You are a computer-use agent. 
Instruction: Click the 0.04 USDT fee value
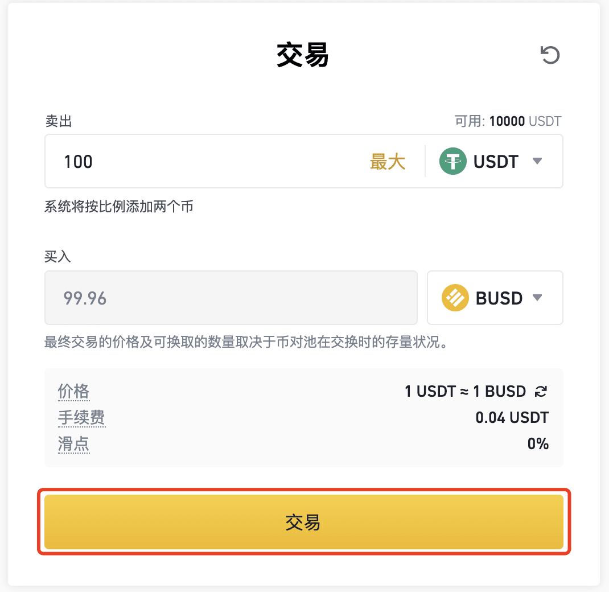[x=512, y=418]
